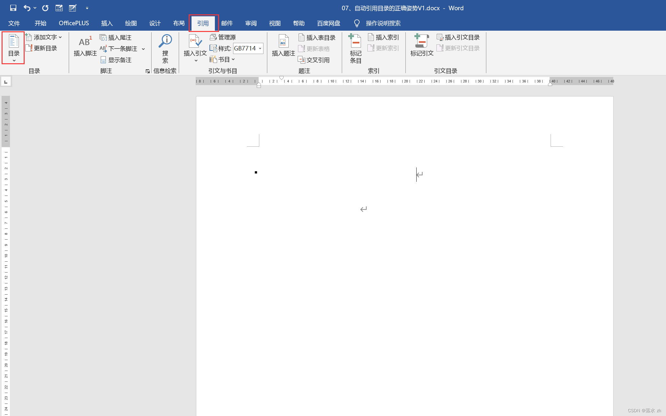The image size is (666, 416).
Task: Click the edit/pen table icon in quick access
Action: tap(73, 8)
